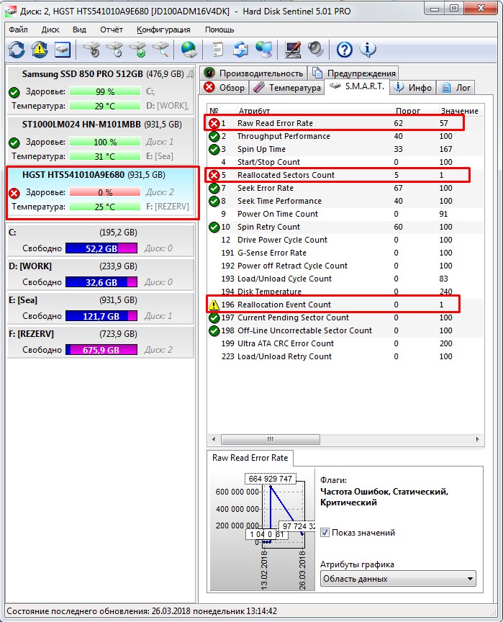Click the yellow warning icon for Reallocation Event Count
The image size is (503, 622).
(214, 305)
